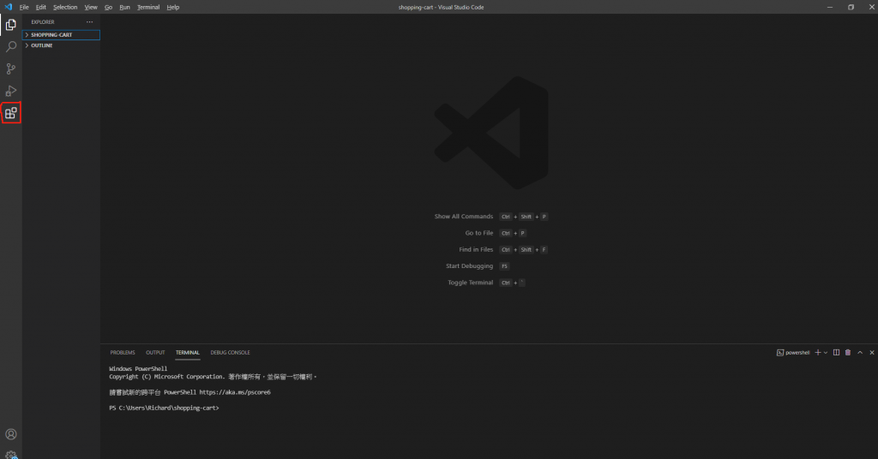Switch to the DEBUG CONSOLE tab
The height and width of the screenshot is (459, 878).
click(x=230, y=352)
